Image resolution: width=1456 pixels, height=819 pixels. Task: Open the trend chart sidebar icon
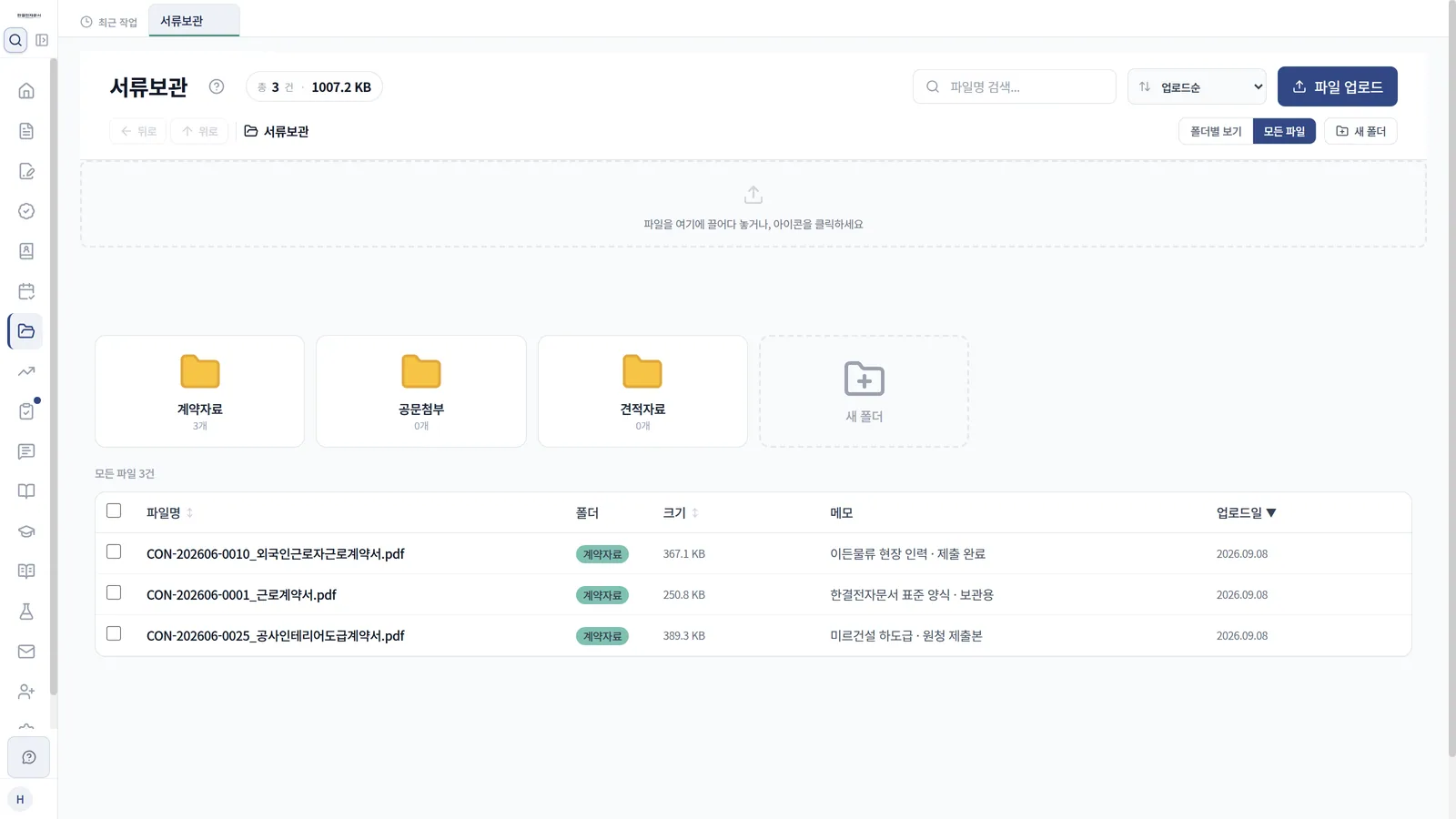[x=26, y=371]
